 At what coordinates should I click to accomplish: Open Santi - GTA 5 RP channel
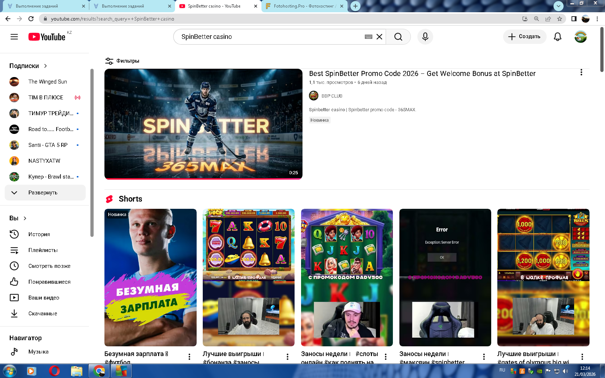tap(45, 145)
